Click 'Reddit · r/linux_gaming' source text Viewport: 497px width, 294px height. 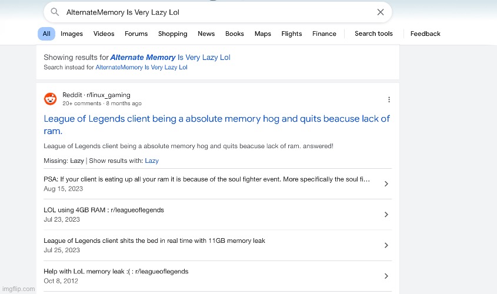pyautogui.click(x=96, y=95)
